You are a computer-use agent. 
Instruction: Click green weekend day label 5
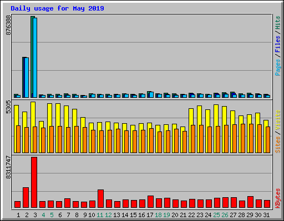52,215
